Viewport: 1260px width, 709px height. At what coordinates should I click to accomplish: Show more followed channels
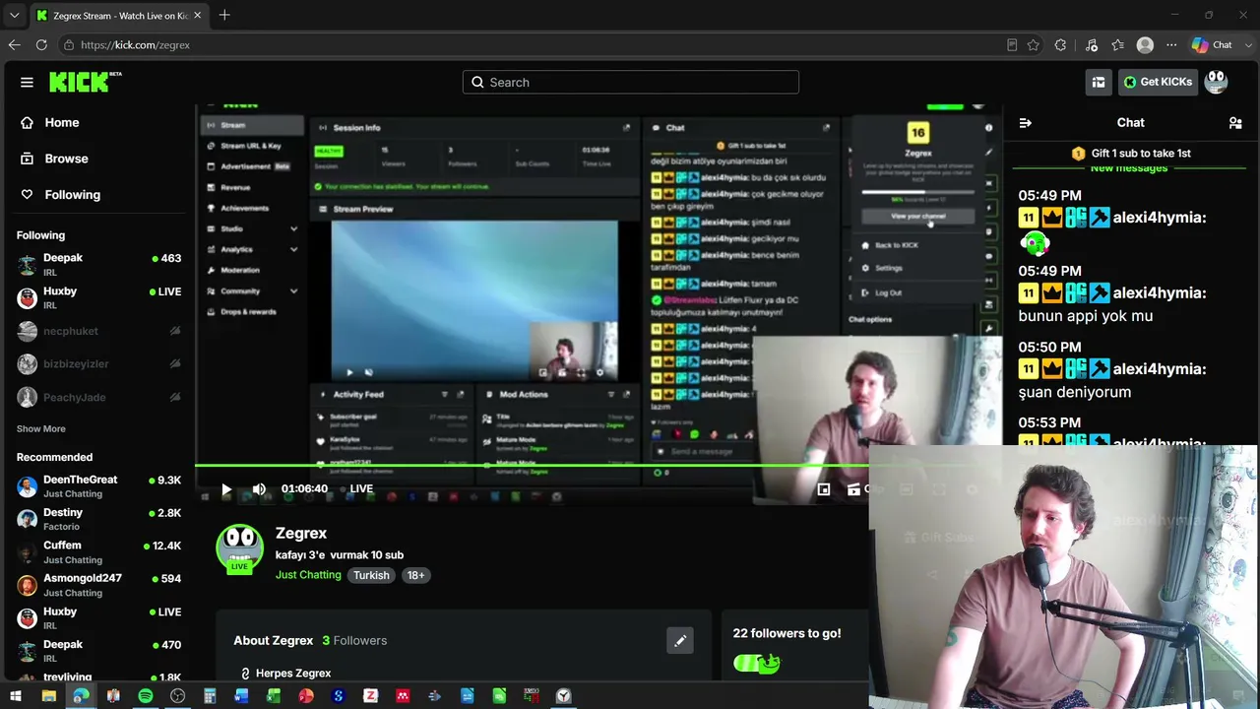click(41, 429)
